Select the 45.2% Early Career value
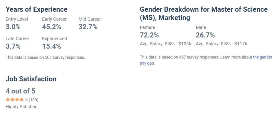 tap(51, 27)
